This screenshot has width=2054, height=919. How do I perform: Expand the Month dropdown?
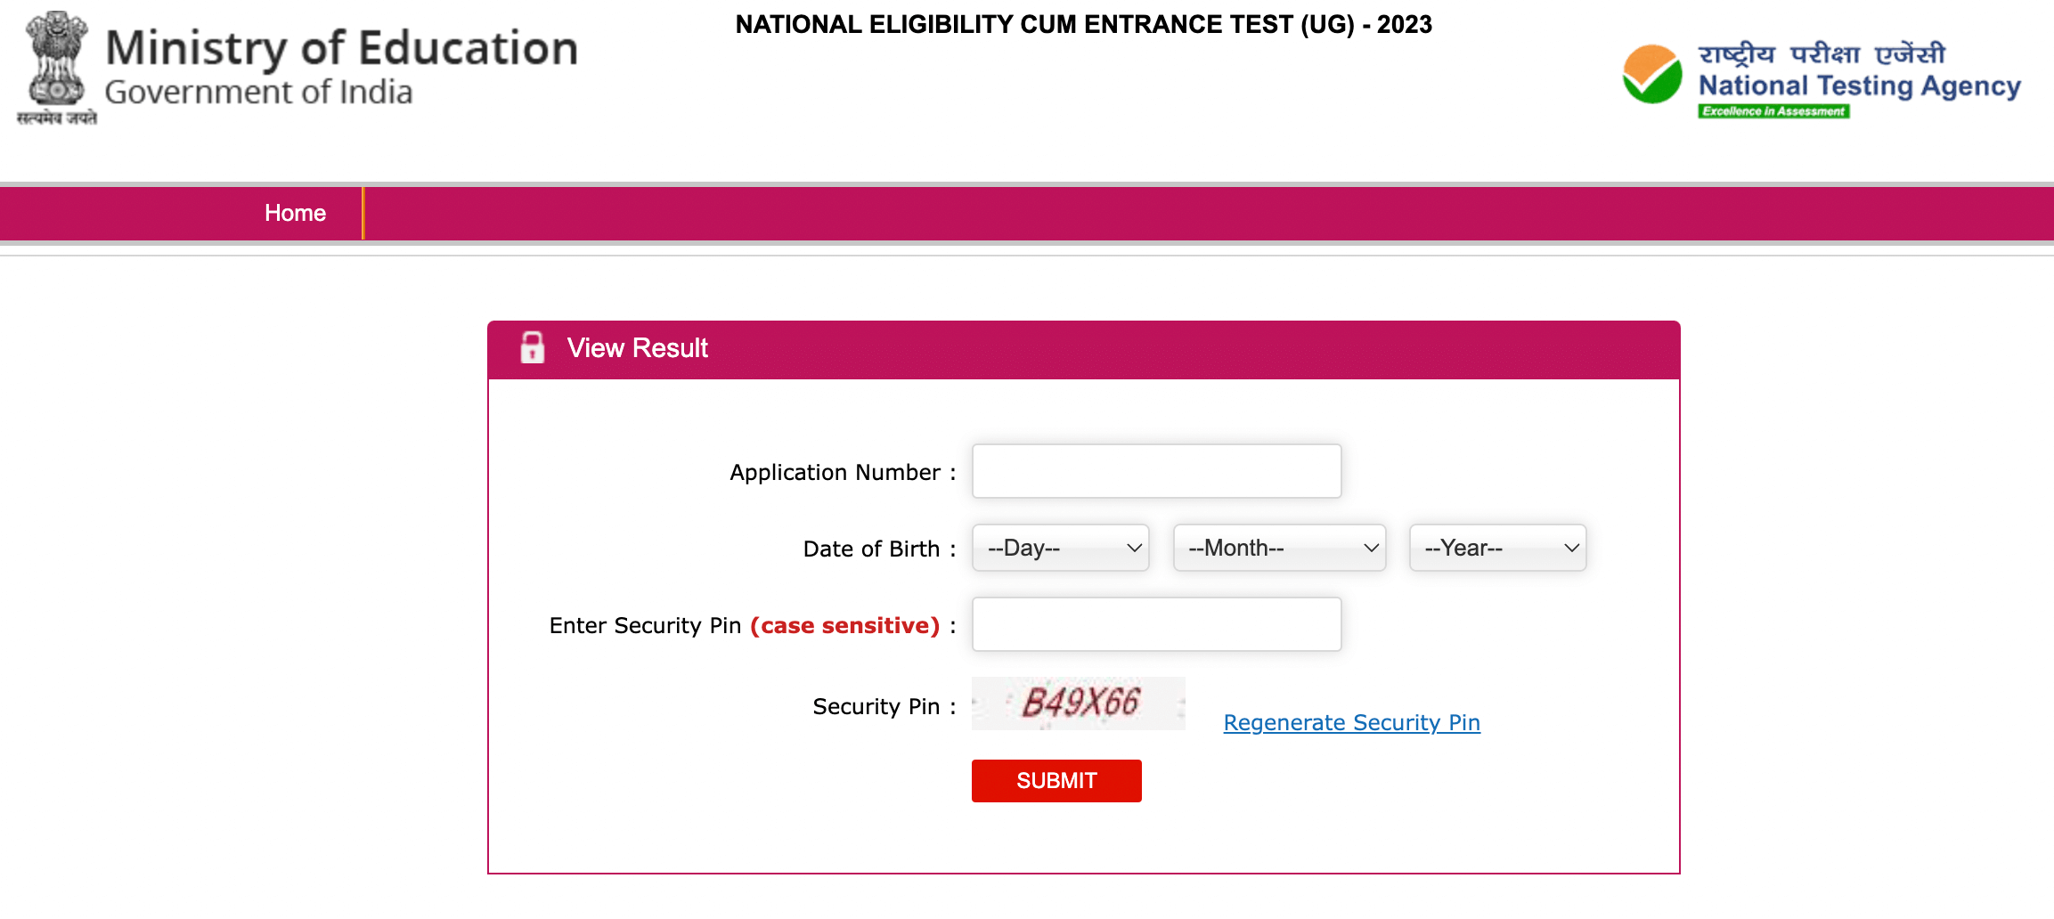[1279, 548]
